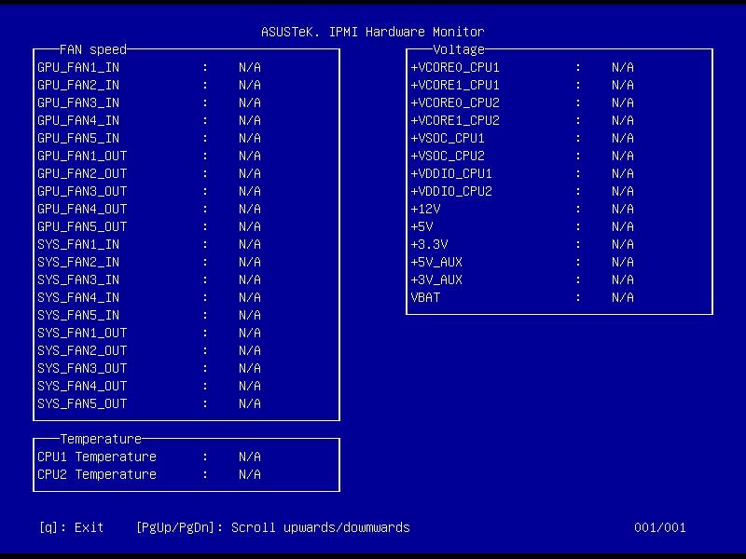Screen dimensions: 746x559
Task: Click the +VDDIO_CPU1 entry
Action: pyautogui.click(x=451, y=173)
